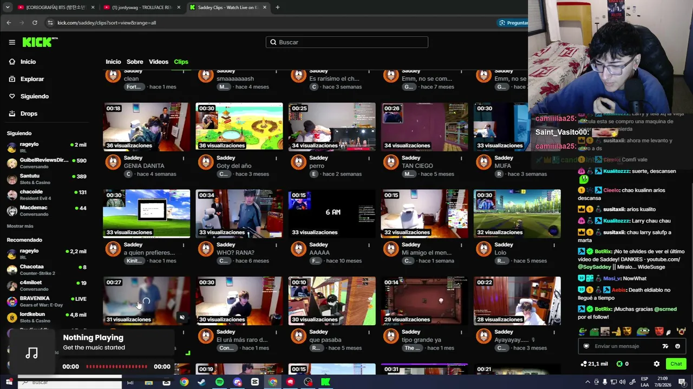Image resolution: width=693 pixels, height=389 pixels.
Task: Open options menu for AAAAA clip
Action: click(x=369, y=245)
